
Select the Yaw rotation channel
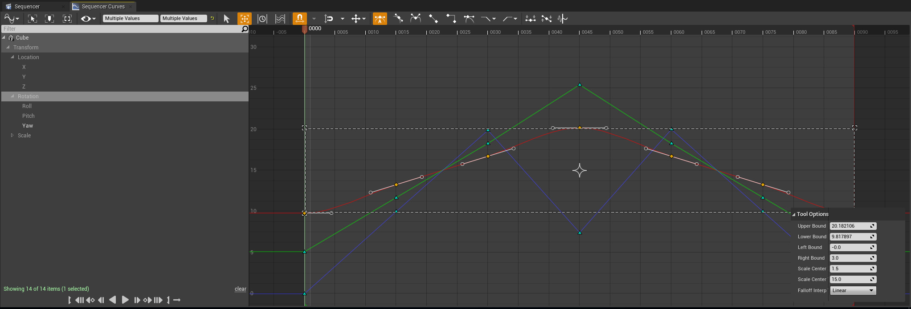tap(28, 126)
